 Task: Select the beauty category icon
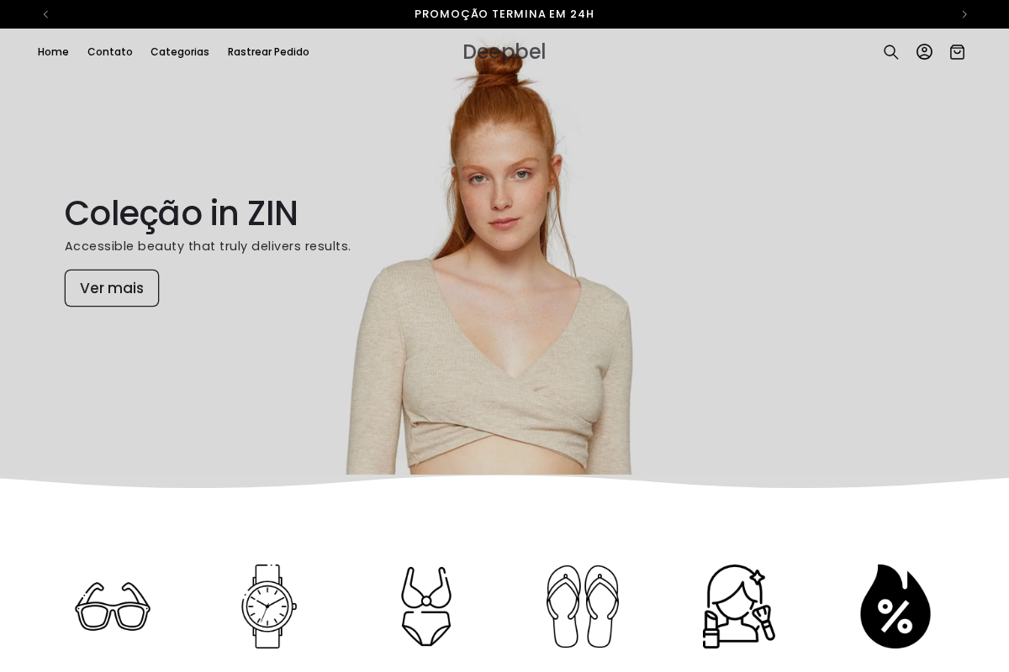pyautogui.click(x=738, y=606)
